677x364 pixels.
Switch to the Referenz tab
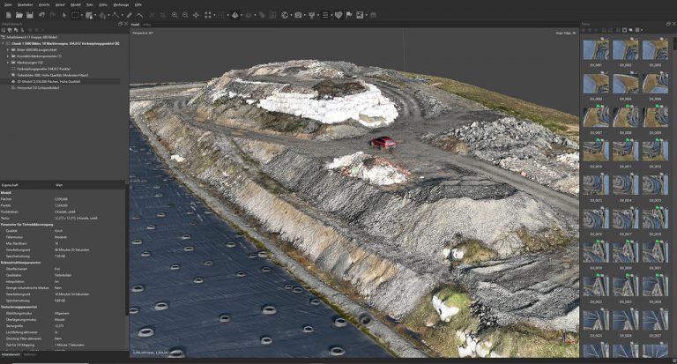30,354
